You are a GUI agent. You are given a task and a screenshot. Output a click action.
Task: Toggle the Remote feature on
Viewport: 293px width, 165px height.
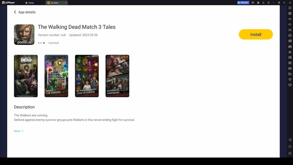click(243, 3)
